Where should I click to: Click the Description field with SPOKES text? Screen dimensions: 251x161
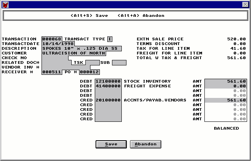(81, 49)
